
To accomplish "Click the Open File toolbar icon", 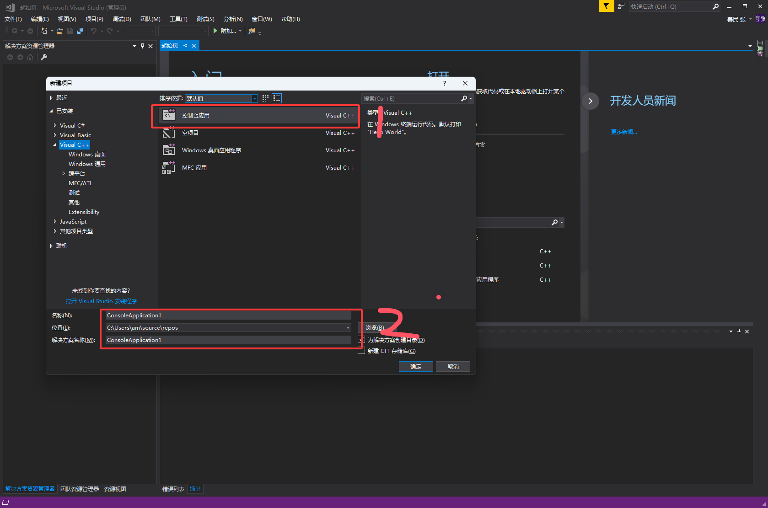I will (x=59, y=31).
